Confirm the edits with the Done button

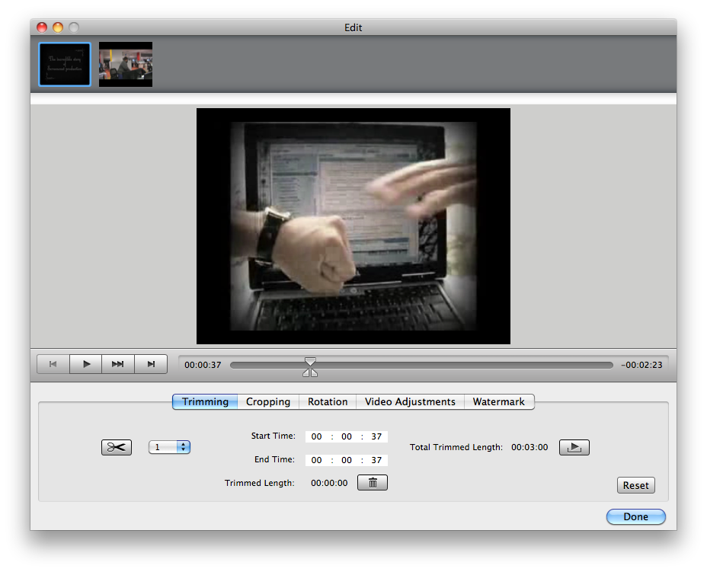tap(635, 516)
